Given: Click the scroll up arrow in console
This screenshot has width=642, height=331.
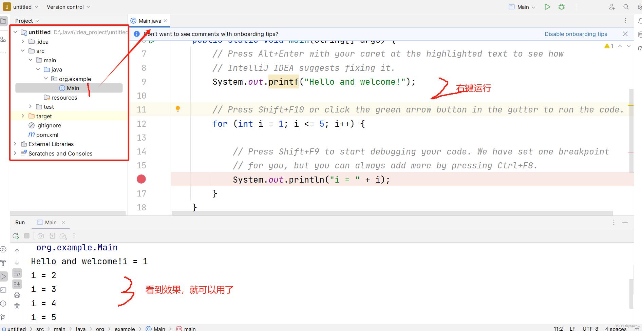Looking at the screenshot, I should (17, 251).
